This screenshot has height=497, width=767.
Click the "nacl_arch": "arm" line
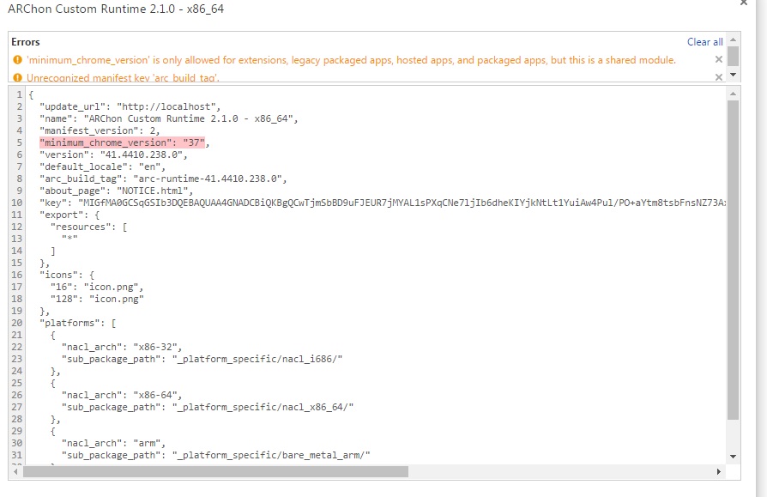(113, 443)
